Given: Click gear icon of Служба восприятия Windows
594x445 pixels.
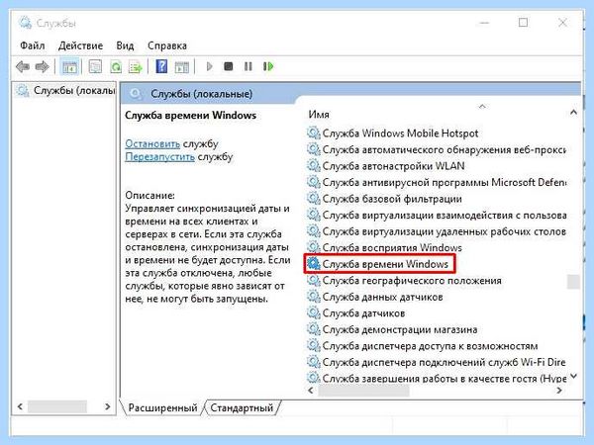Looking at the screenshot, I should pos(313,247).
